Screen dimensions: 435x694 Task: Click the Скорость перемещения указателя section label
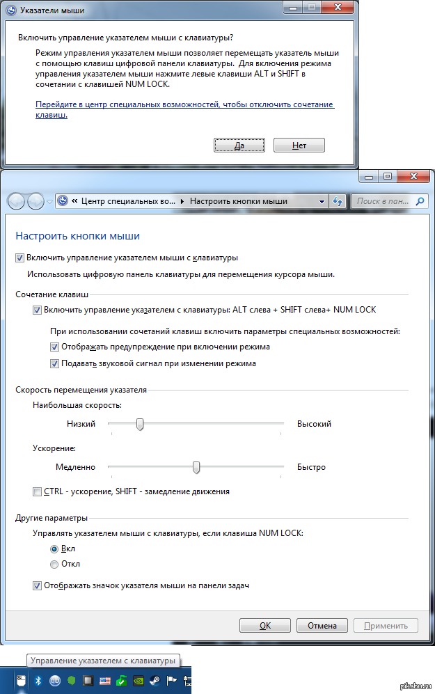pos(81,390)
